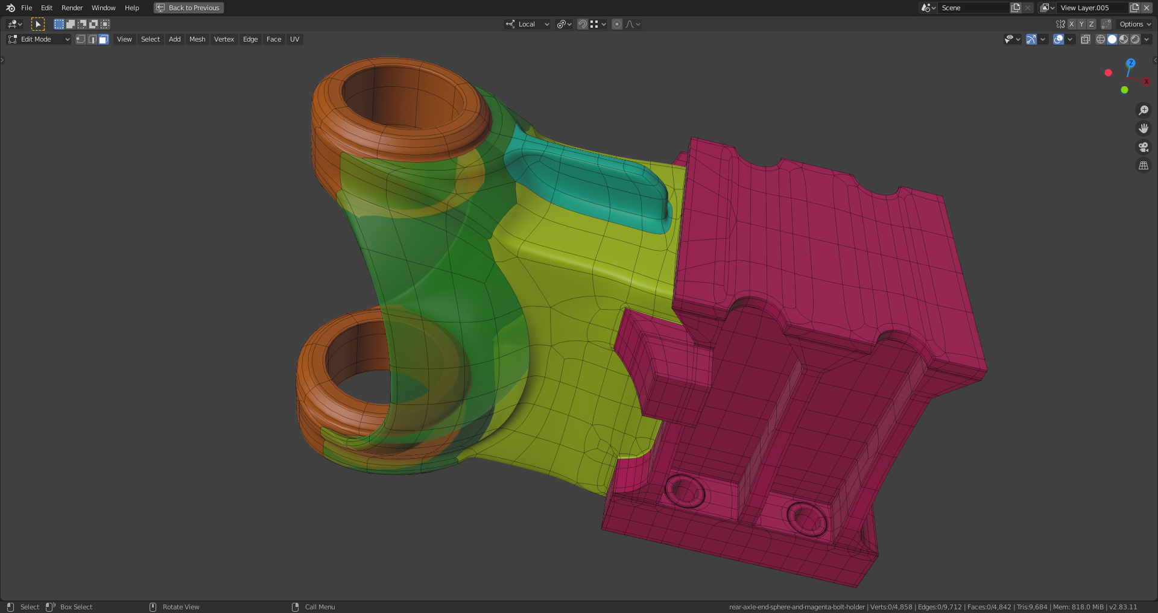
Task: Click the View Layer.005 name field
Action: (1092, 8)
